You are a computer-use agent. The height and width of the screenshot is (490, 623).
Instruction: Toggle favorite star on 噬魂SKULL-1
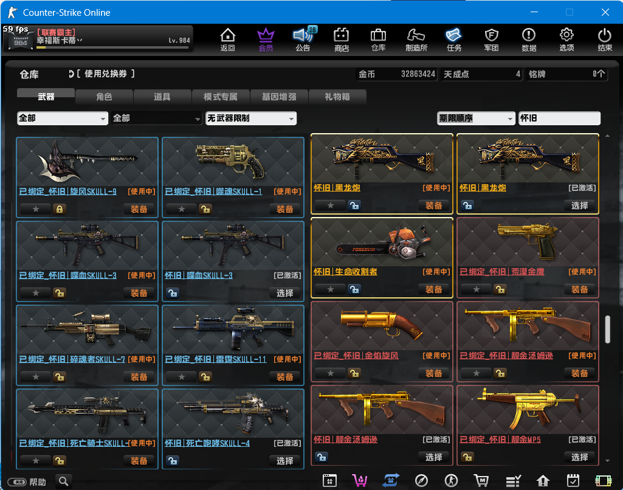pyautogui.click(x=182, y=209)
